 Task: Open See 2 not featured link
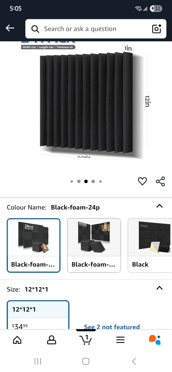112,327
